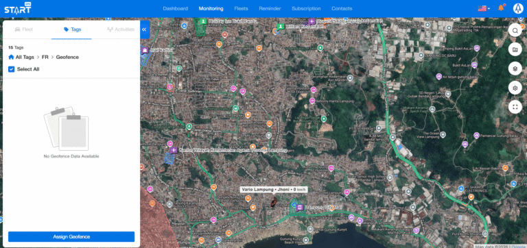Click the Gunung Kunyit Beach map pin
This screenshot has height=248, width=527.
pos(305,240)
